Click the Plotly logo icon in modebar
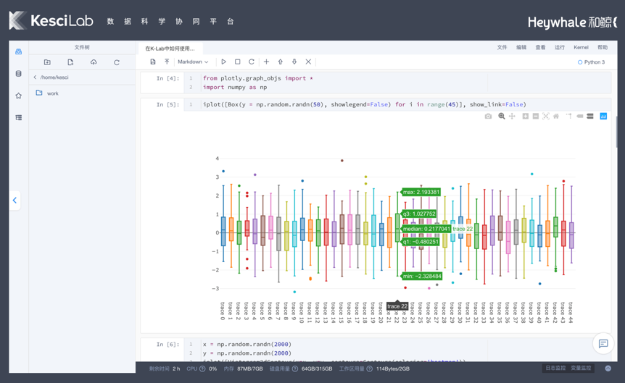The height and width of the screenshot is (383, 625). point(603,117)
